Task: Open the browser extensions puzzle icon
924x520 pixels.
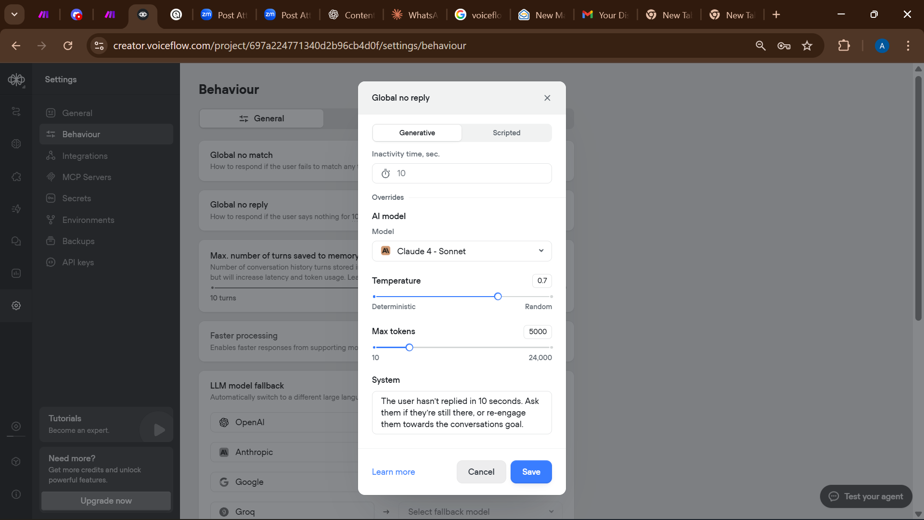Action: [x=844, y=46]
